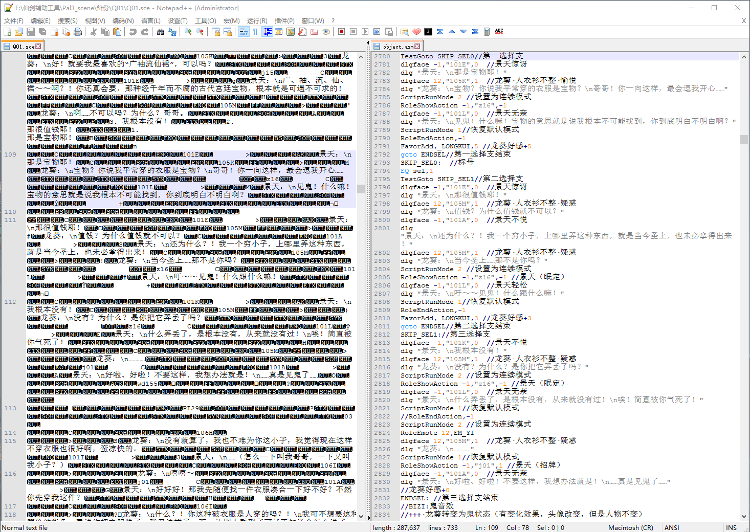Click the Cut scissors icon
750x532 pixels.
94,32
